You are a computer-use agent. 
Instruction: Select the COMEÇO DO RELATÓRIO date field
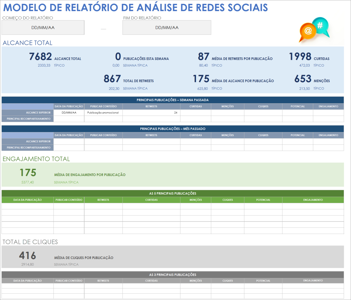pyautogui.click(x=43, y=27)
